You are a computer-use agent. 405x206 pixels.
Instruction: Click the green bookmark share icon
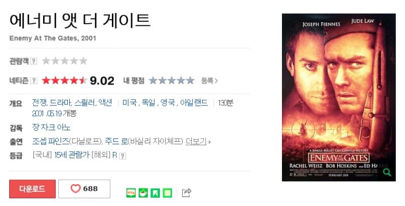click(x=155, y=192)
